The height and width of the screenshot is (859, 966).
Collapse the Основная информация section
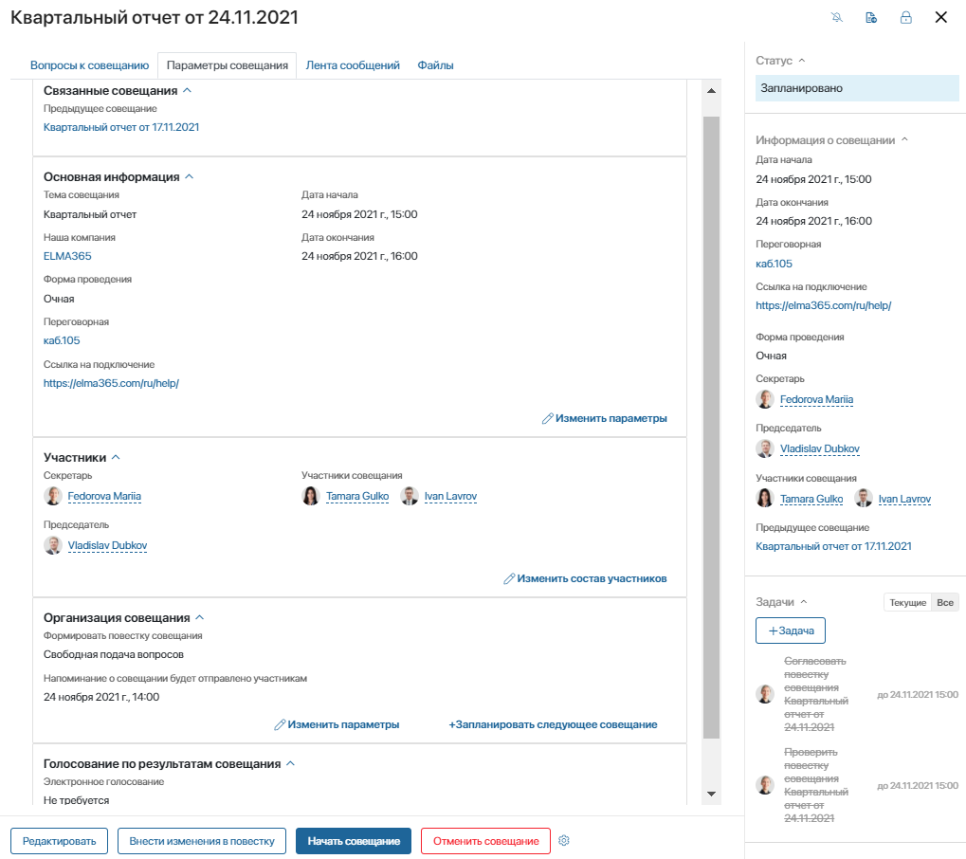pyautogui.click(x=190, y=177)
